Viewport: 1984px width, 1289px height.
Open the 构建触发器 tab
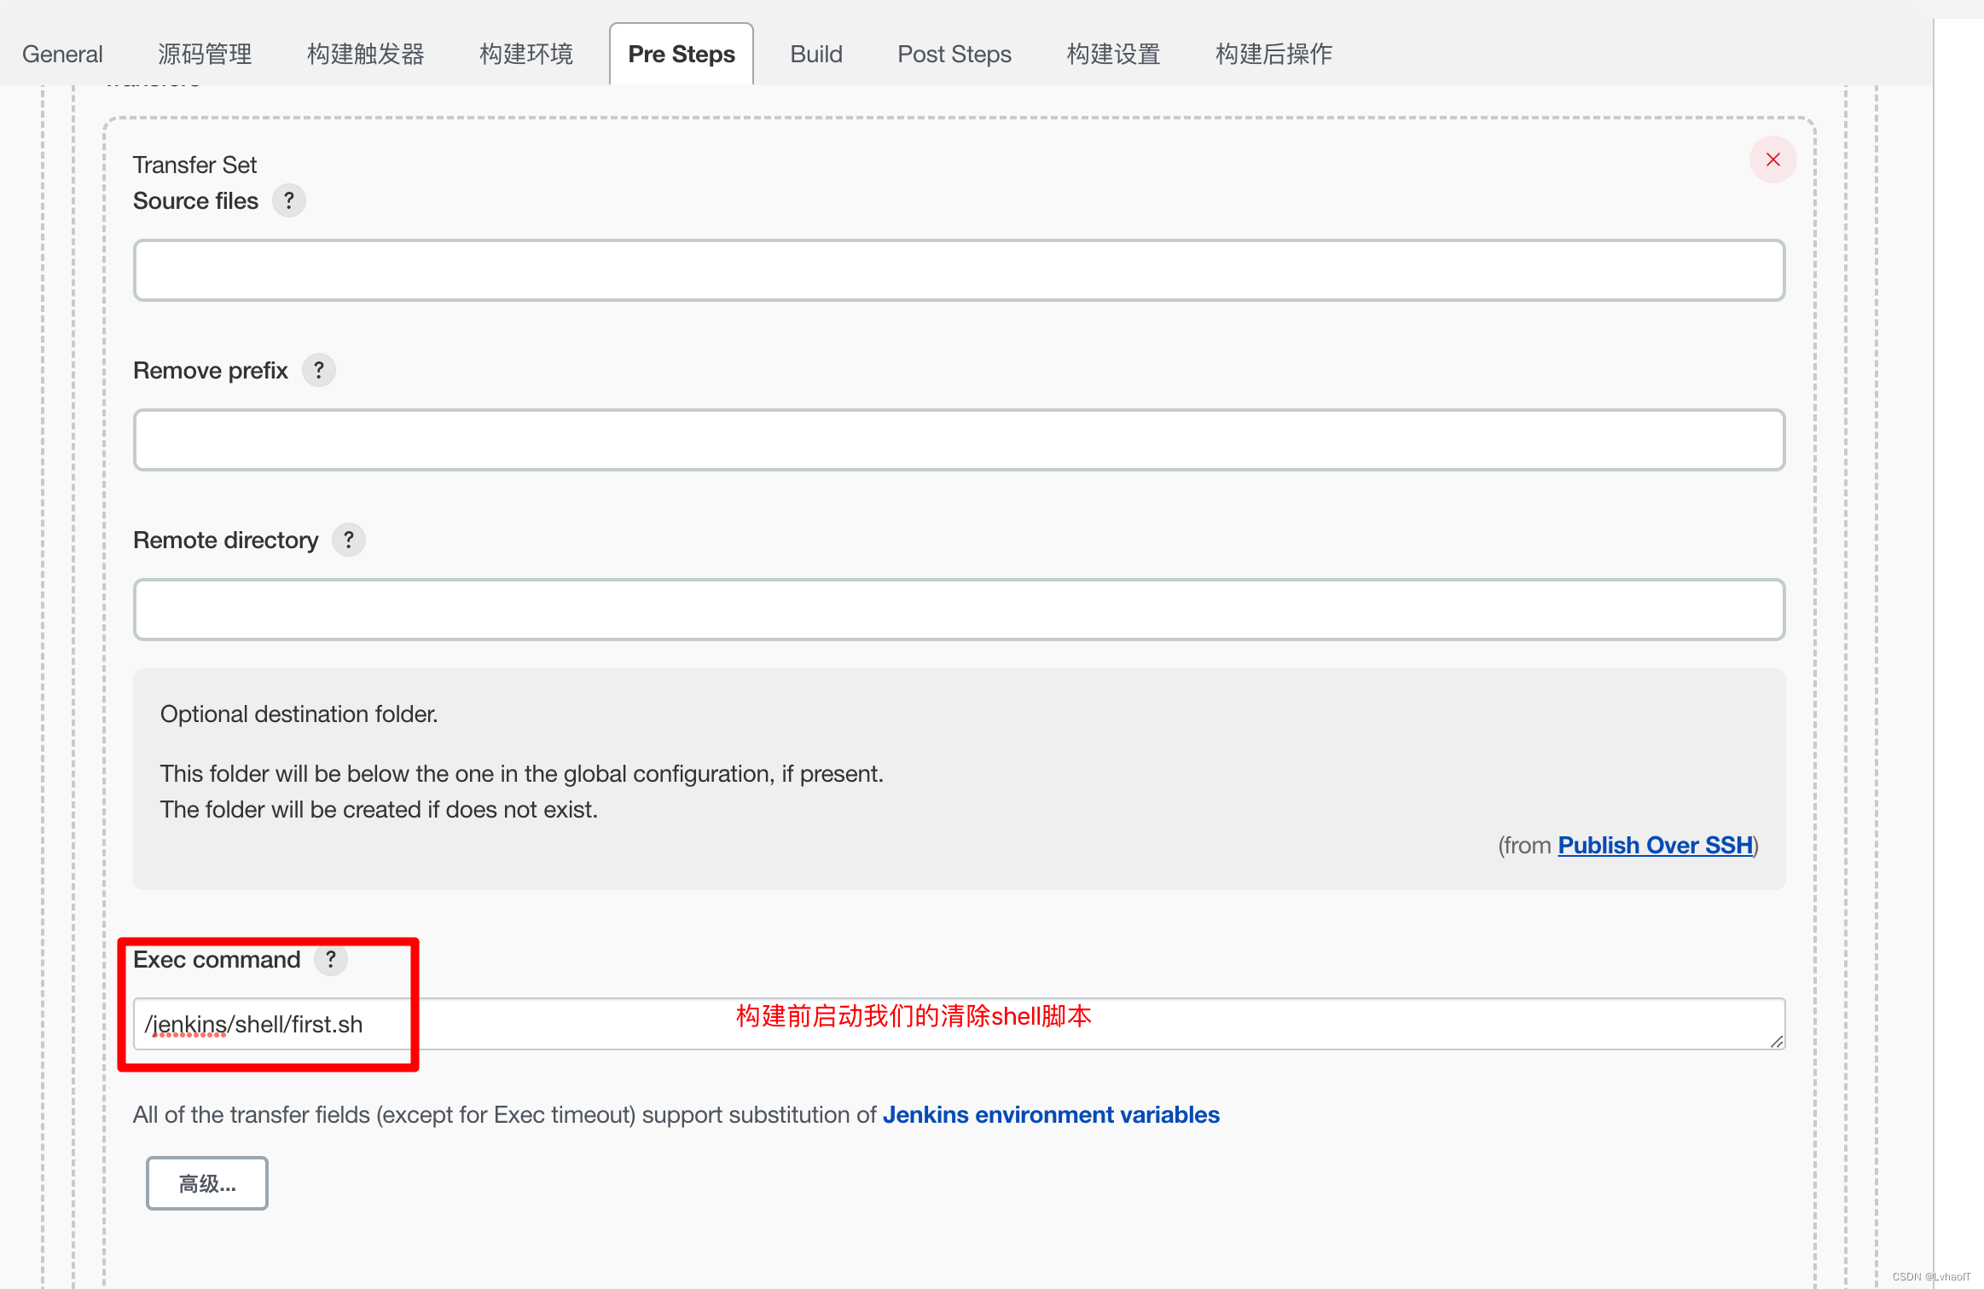[366, 54]
